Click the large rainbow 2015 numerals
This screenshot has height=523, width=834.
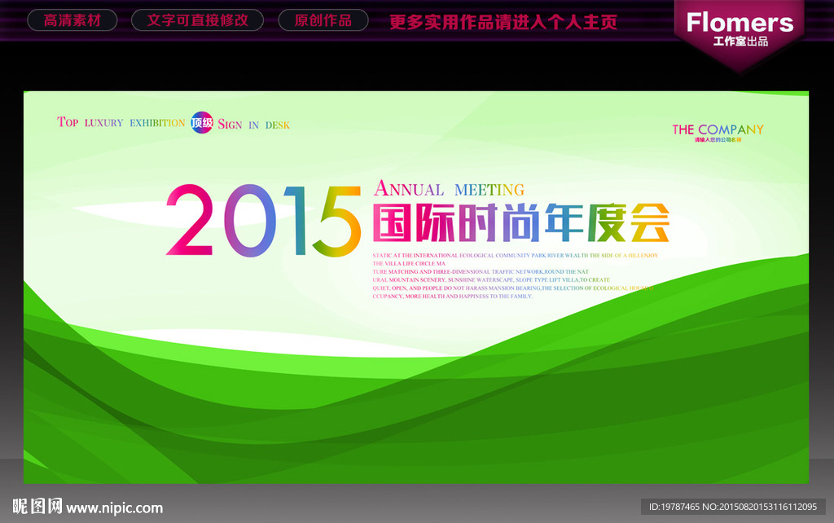(263, 220)
